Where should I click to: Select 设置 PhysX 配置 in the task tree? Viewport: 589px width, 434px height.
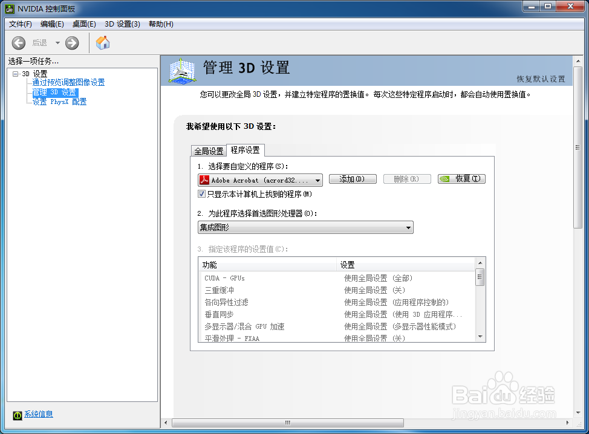tap(59, 102)
